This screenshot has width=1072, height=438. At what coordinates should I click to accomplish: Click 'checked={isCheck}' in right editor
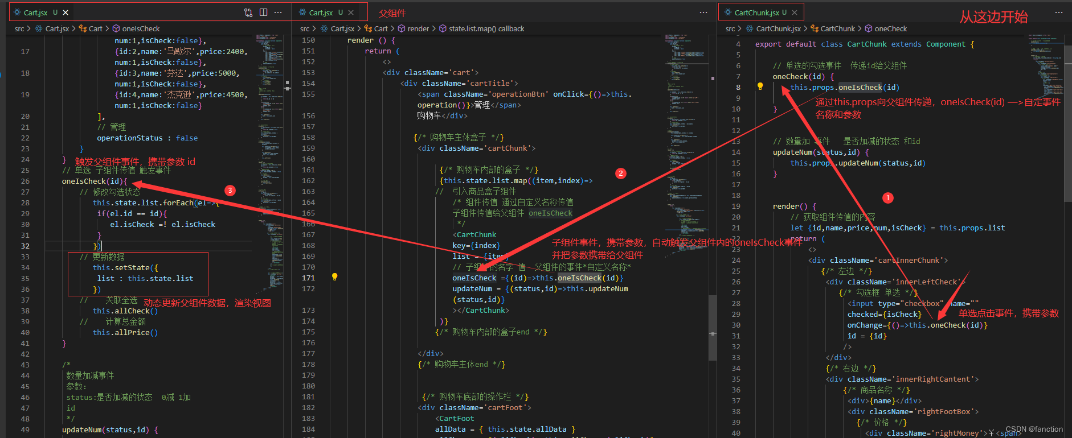click(x=885, y=315)
